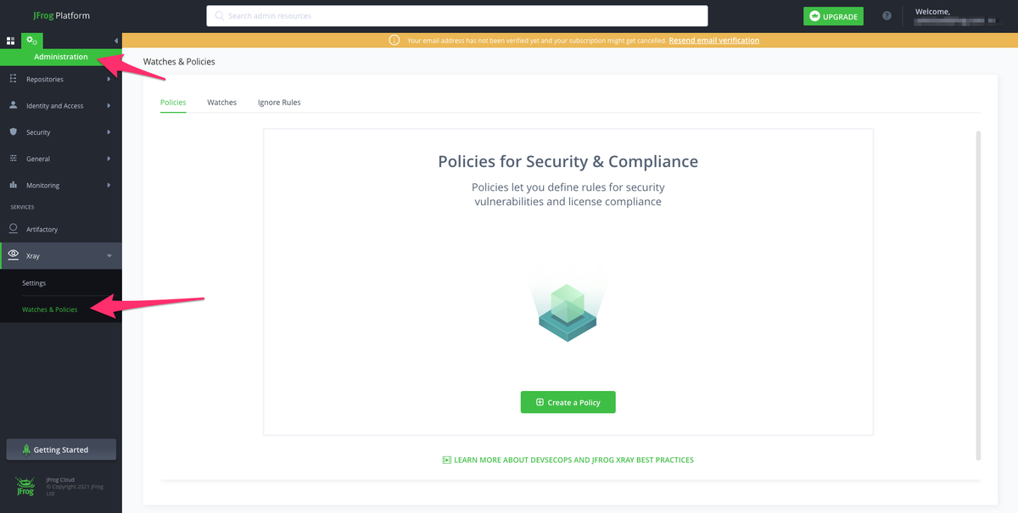Switch to the Ignore Rules tab
Image resolution: width=1018 pixels, height=513 pixels.
[279, 103]
